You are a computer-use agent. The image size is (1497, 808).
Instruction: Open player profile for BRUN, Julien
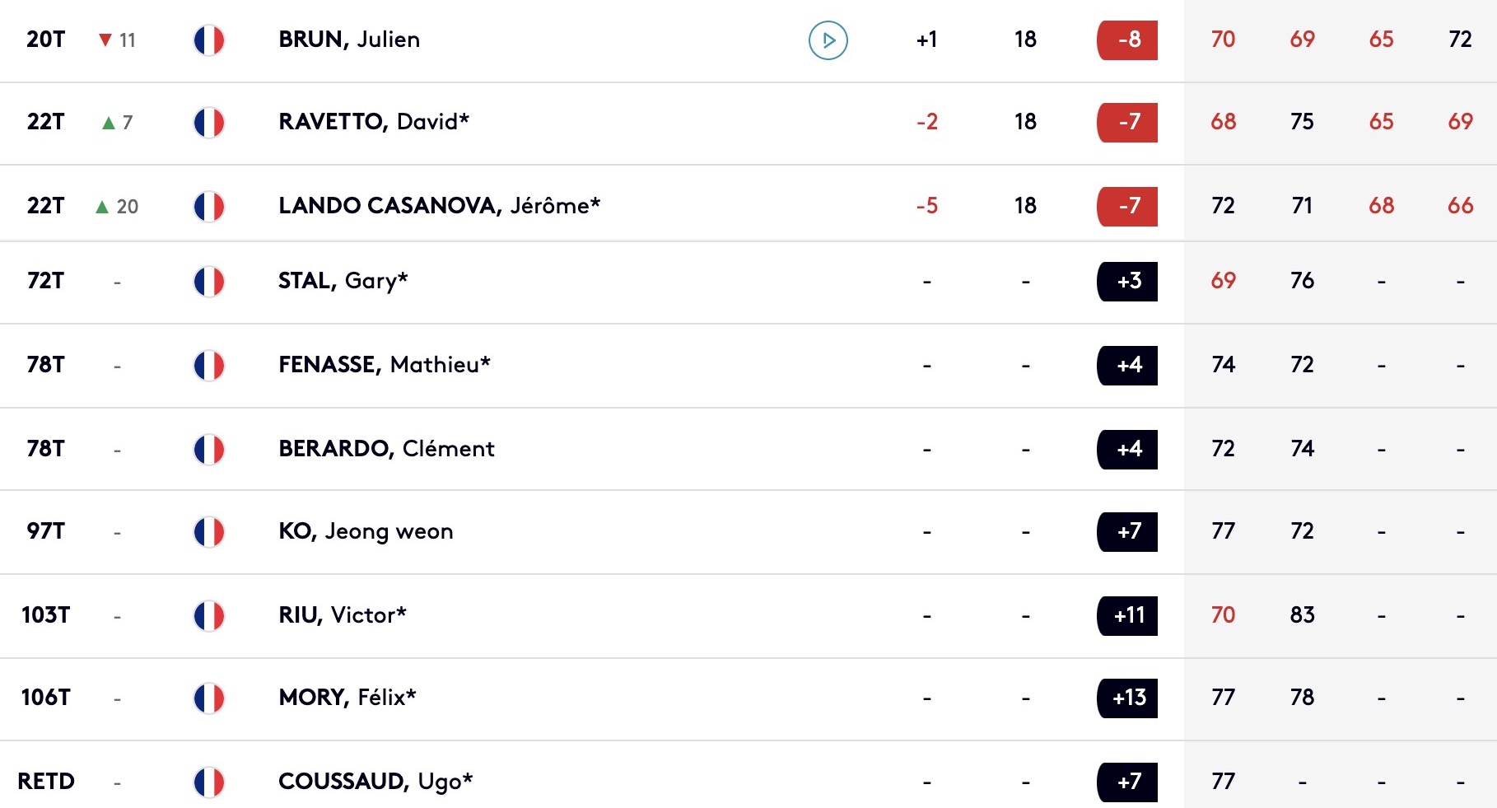coord(349,40)
